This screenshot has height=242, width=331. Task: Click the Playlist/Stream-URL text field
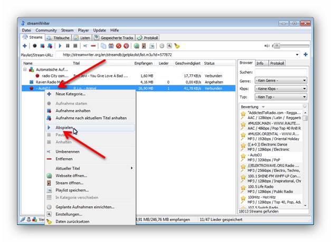click(x=175, y=55)
